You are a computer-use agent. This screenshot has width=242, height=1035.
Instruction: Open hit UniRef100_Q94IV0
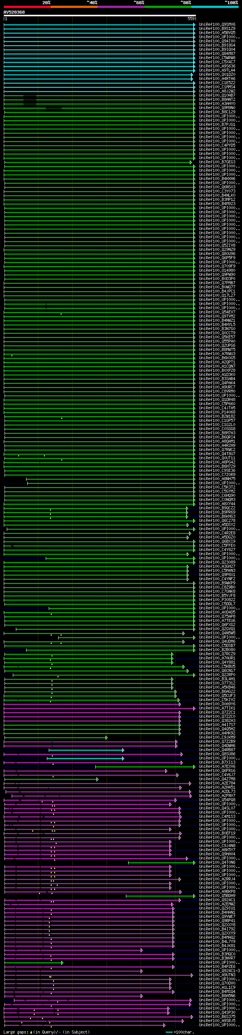point(217,41)
